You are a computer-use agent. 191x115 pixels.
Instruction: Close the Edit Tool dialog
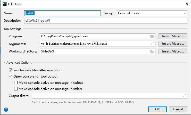pyautogui.click(x=187, y=4)
